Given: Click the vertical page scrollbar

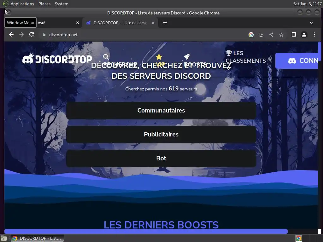Looking at the screenshot, I should [320, 51].
